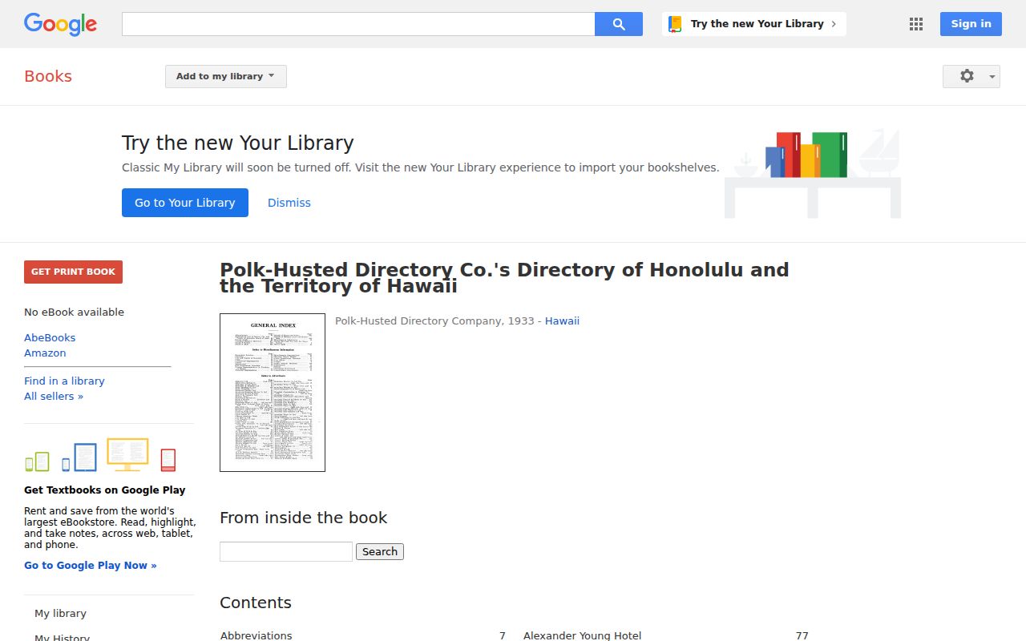This screenshot has width=1026, height=641.
Task: Click the Your Library book icon
Action: [675, 24]
